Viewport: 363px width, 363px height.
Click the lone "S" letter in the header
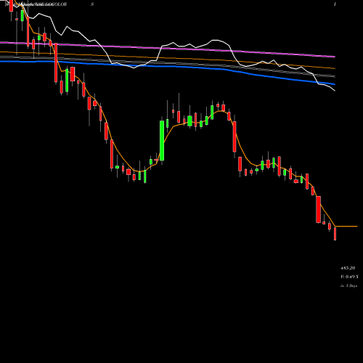(92, 4)
